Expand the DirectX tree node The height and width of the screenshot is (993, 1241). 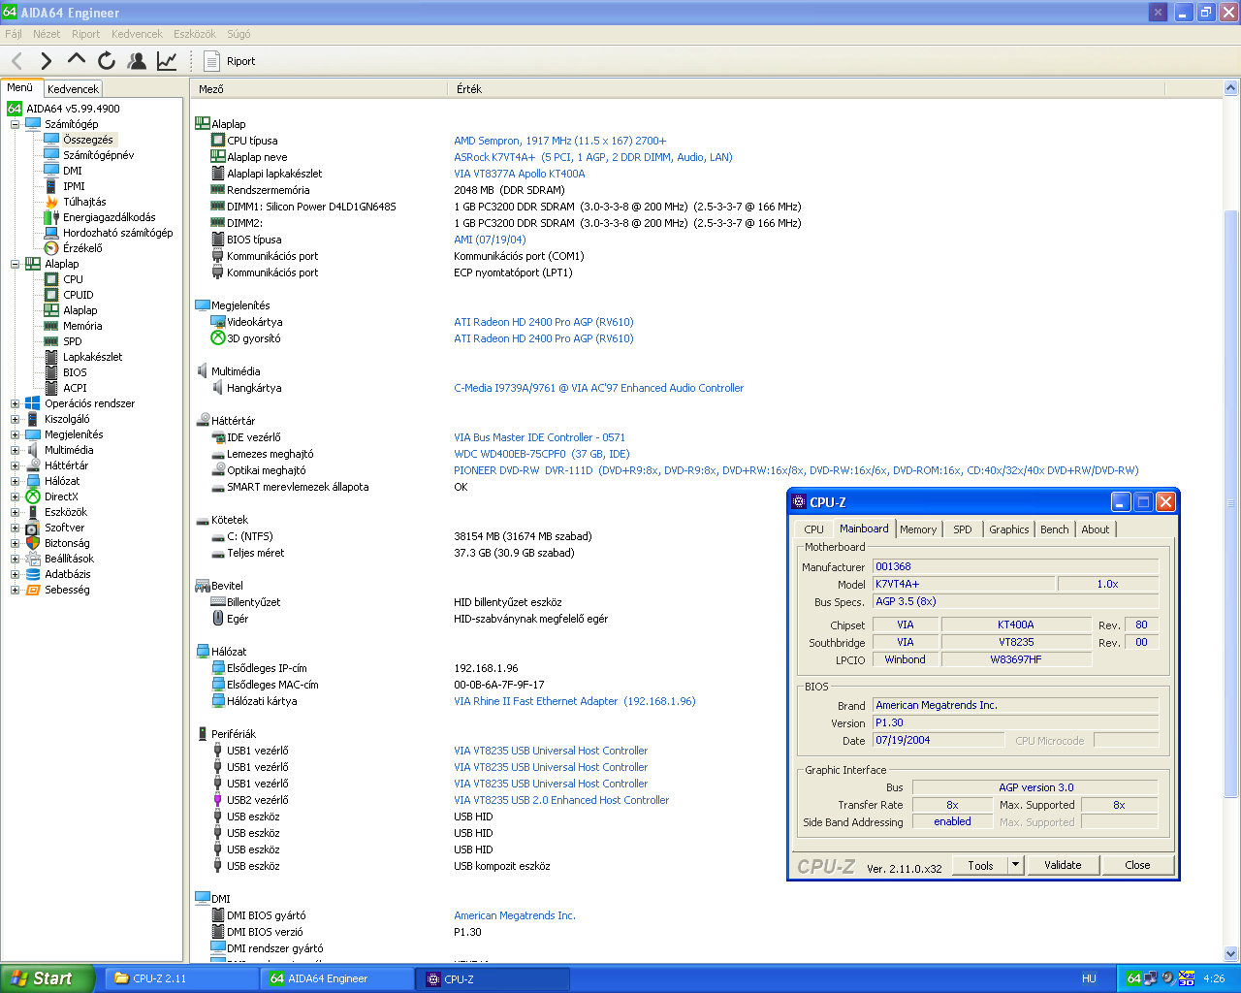[16, 496]
